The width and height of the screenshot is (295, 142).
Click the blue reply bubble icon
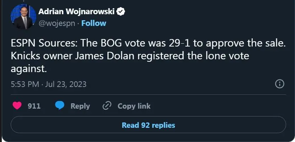[x=60, y=106]
